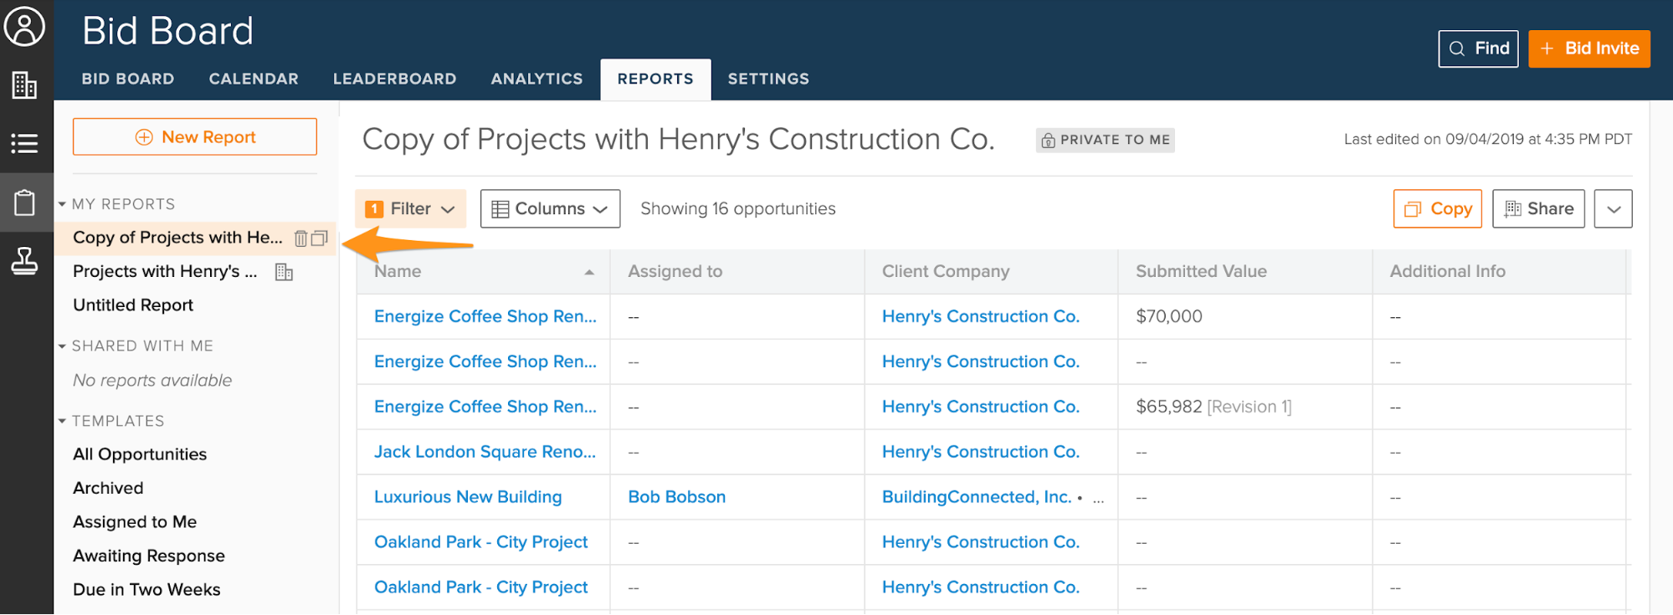
Task: Open the Filter dropdown
Action: click(410, 209)
